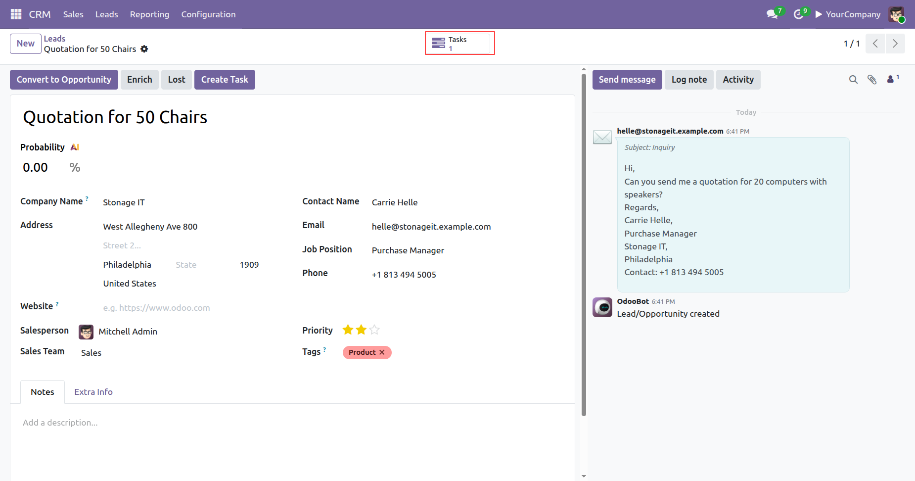Search chatter messages with magnifier icon
The height and width of the screenshot is (481, 915).
(x=853, y=80)
